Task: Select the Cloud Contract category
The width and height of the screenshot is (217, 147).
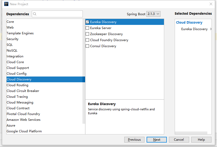Action: tap(44, 108)
